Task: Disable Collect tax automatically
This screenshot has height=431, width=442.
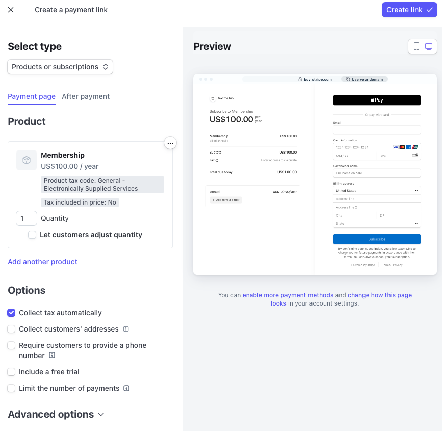Action: (x=11, y=313)
